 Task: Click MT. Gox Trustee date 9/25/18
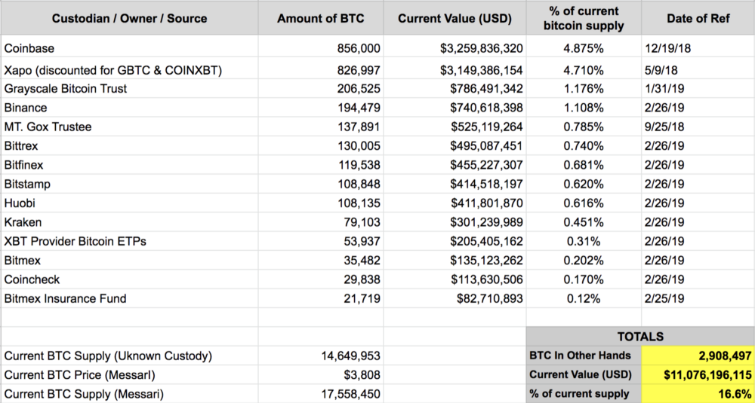(698, 127)
